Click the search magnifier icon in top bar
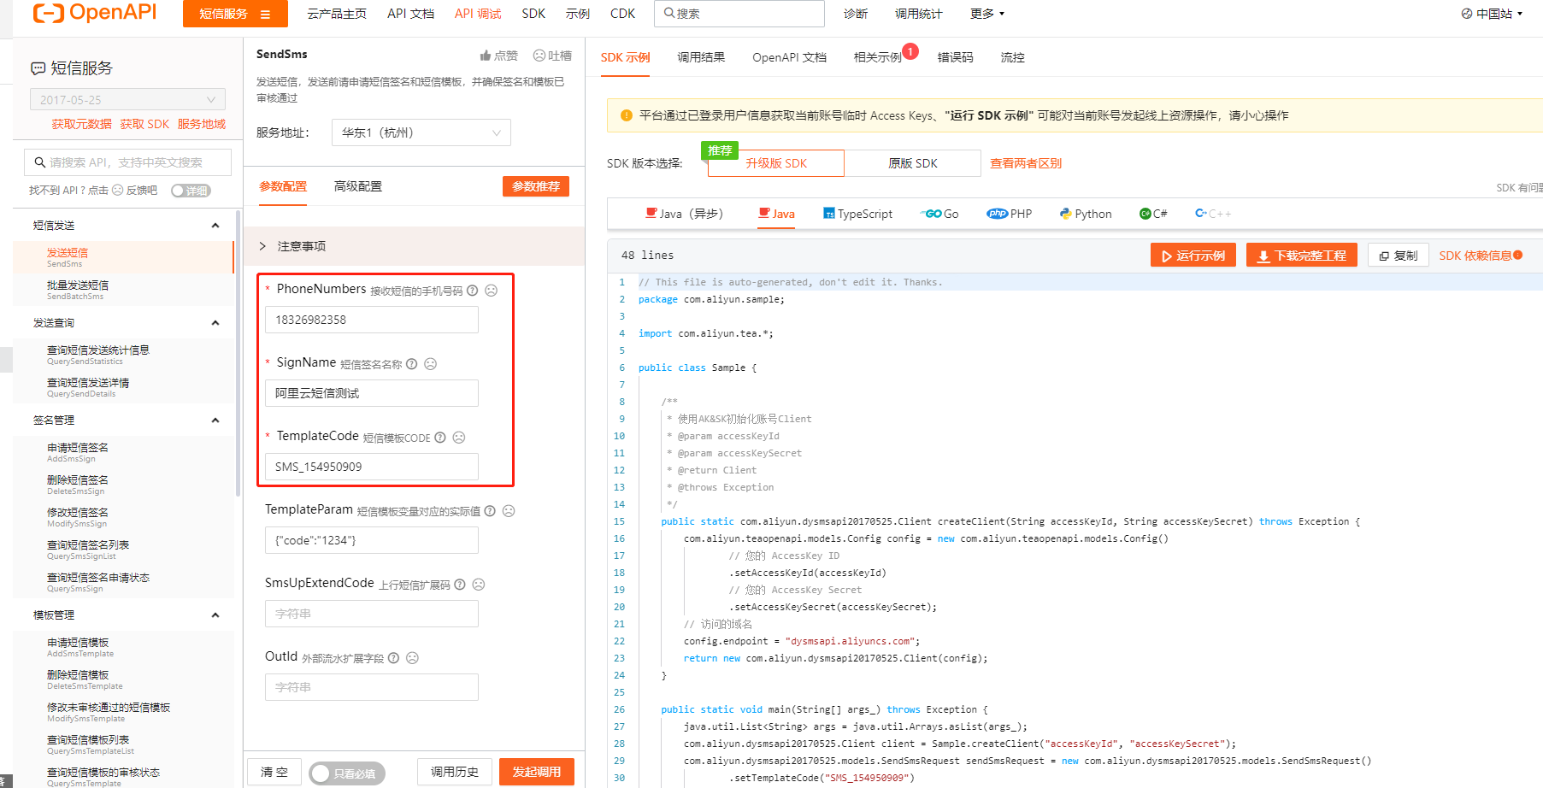The height and width of the screenshot is (788, 1543). (x=669, y=13)
